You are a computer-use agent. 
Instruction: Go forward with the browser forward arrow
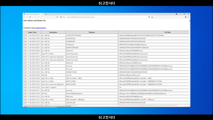click(27, 17)
